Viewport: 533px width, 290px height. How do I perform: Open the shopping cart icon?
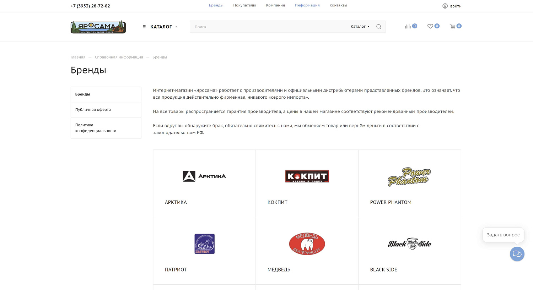click(452, 26)
